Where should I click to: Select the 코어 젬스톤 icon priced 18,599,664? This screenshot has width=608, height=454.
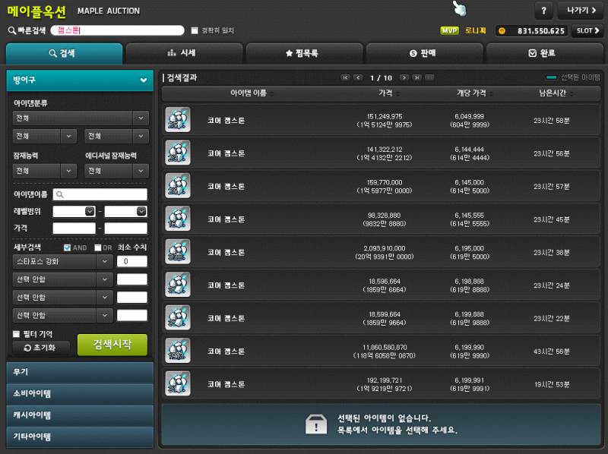coord(178,317)
